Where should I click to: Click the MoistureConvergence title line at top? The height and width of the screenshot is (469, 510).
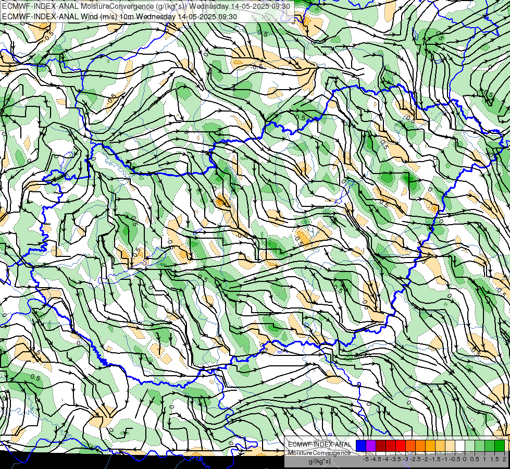pos(146,6)
